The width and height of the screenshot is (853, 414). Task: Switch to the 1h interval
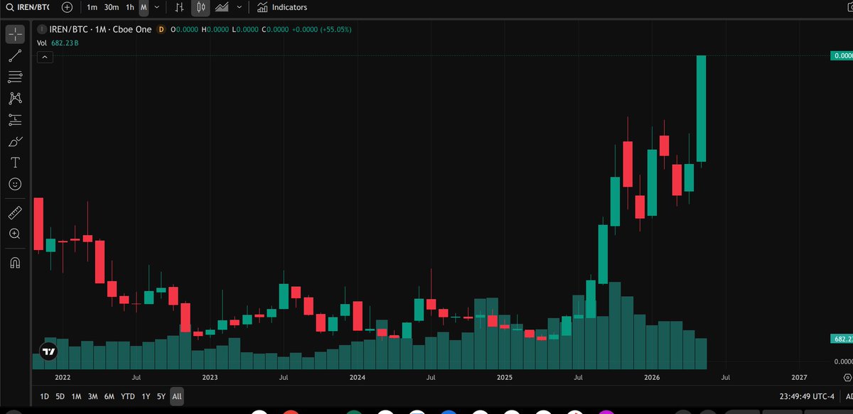pyautogui.click(x=129, y=7)
